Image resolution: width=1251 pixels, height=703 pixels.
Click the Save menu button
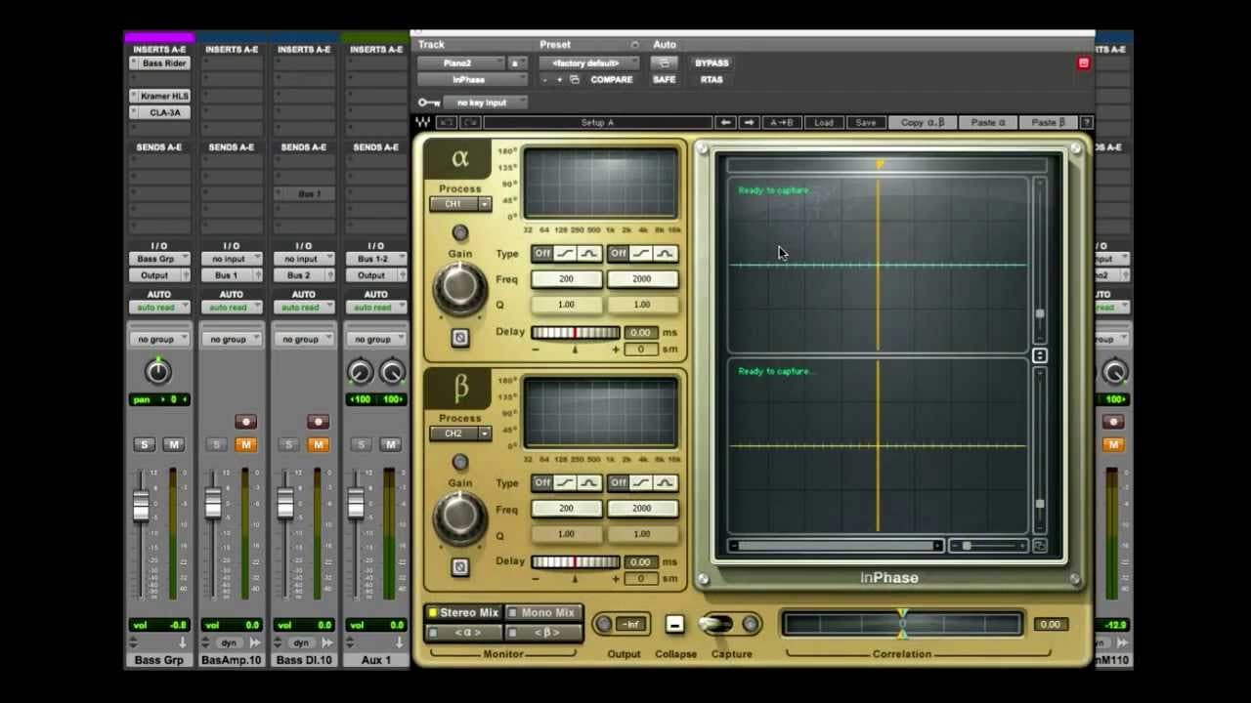click(x=865, y=122)
